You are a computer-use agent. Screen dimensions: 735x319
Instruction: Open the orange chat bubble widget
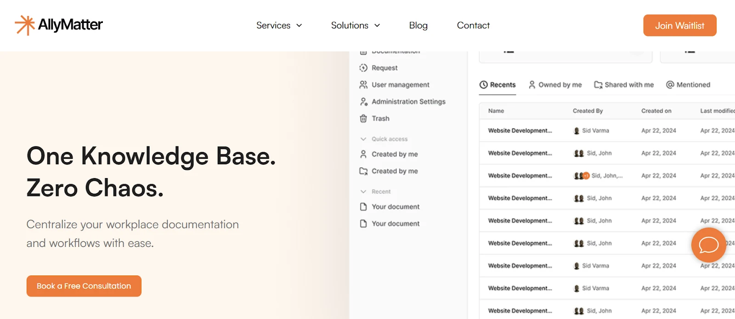(x=709, y=245)
